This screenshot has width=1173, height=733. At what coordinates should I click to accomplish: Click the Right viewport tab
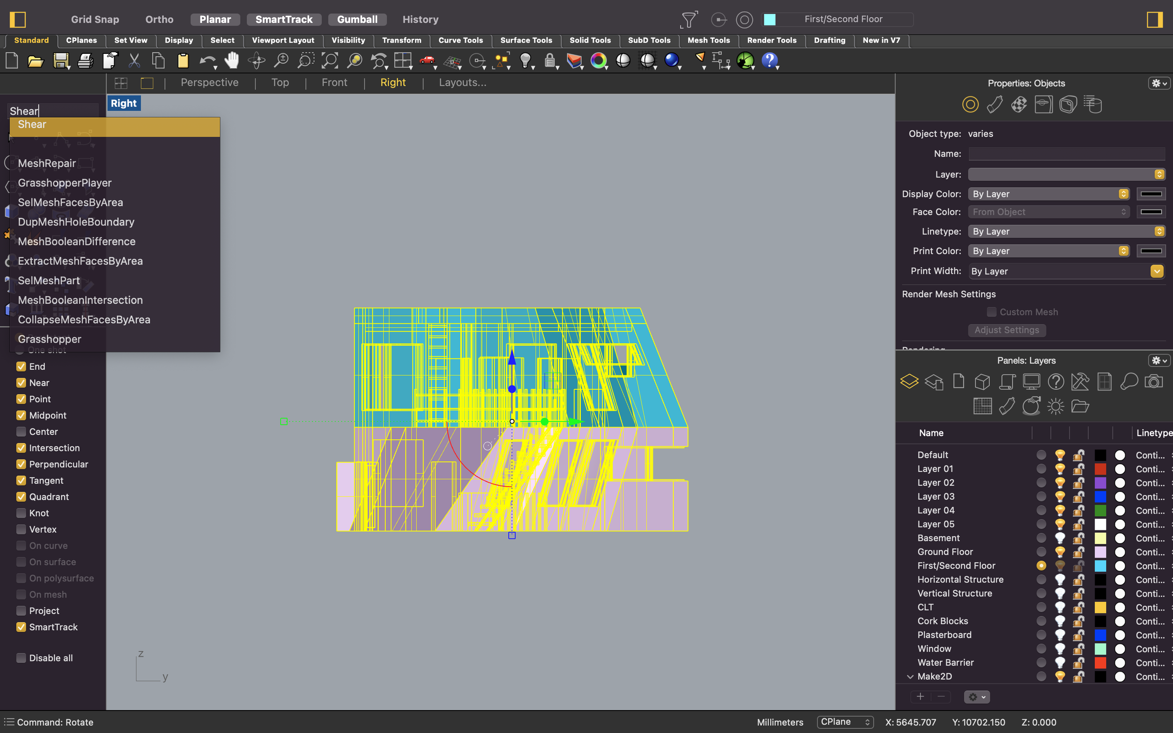coord(392,82)
